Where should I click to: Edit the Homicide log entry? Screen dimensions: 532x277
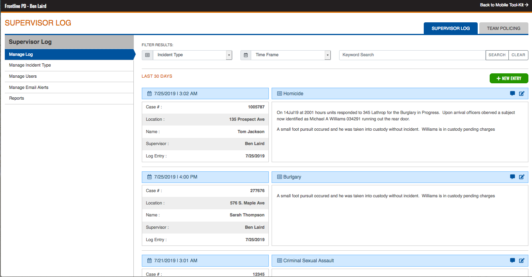[522, 94]
